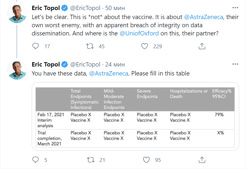
Task: Open Eric Topol's profile from first tweet name
Action: pyautogui.click(x=46, y=8)
